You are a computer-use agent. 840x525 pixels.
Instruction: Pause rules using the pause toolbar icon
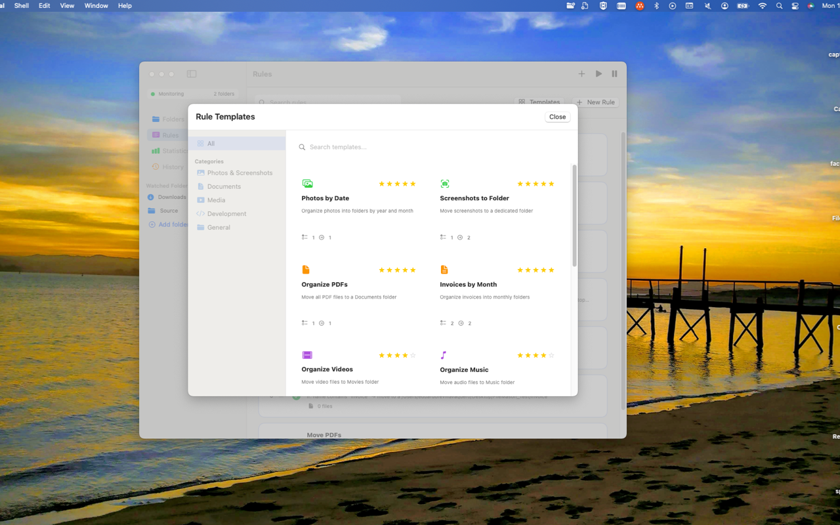tap(614, 73)
